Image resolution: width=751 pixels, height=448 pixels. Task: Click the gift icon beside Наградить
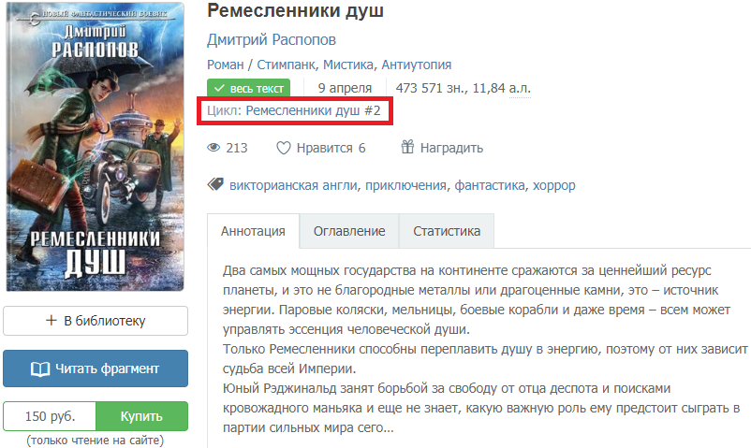point(407,147)
